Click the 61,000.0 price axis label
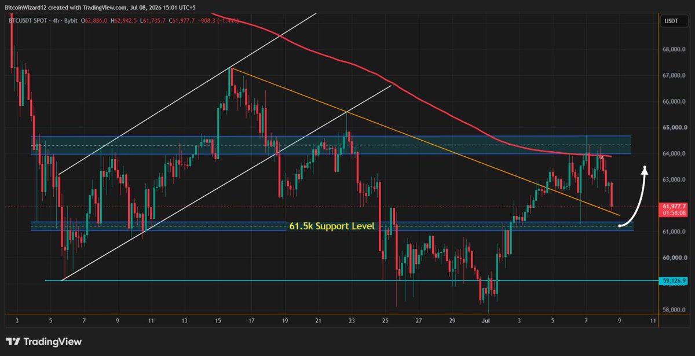Viewport: 695px width, 356px height. [675, 232]
